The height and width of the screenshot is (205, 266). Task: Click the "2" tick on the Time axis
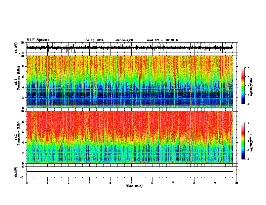coord(69,183)
